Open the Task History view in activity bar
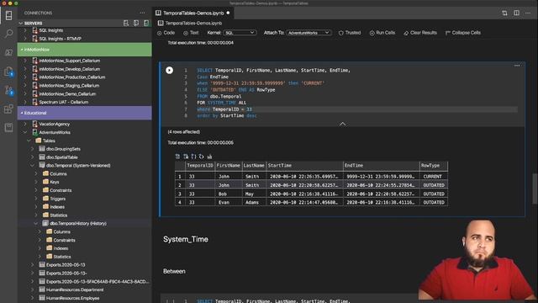The height and width of the screenshot is (303, 538). coord(8,52)
